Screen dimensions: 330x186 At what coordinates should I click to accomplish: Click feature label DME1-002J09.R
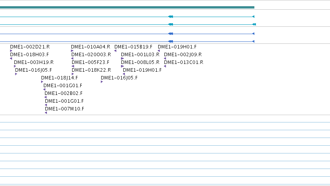183,55
